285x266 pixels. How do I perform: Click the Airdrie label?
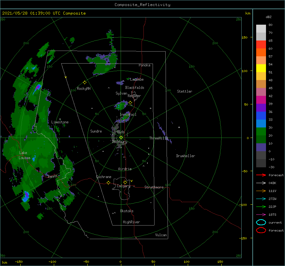(125, 169)
